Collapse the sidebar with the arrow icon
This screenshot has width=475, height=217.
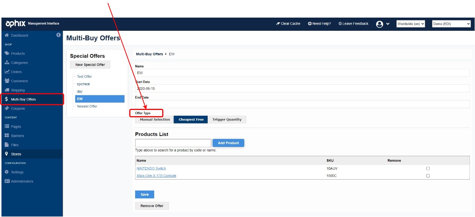58,35
